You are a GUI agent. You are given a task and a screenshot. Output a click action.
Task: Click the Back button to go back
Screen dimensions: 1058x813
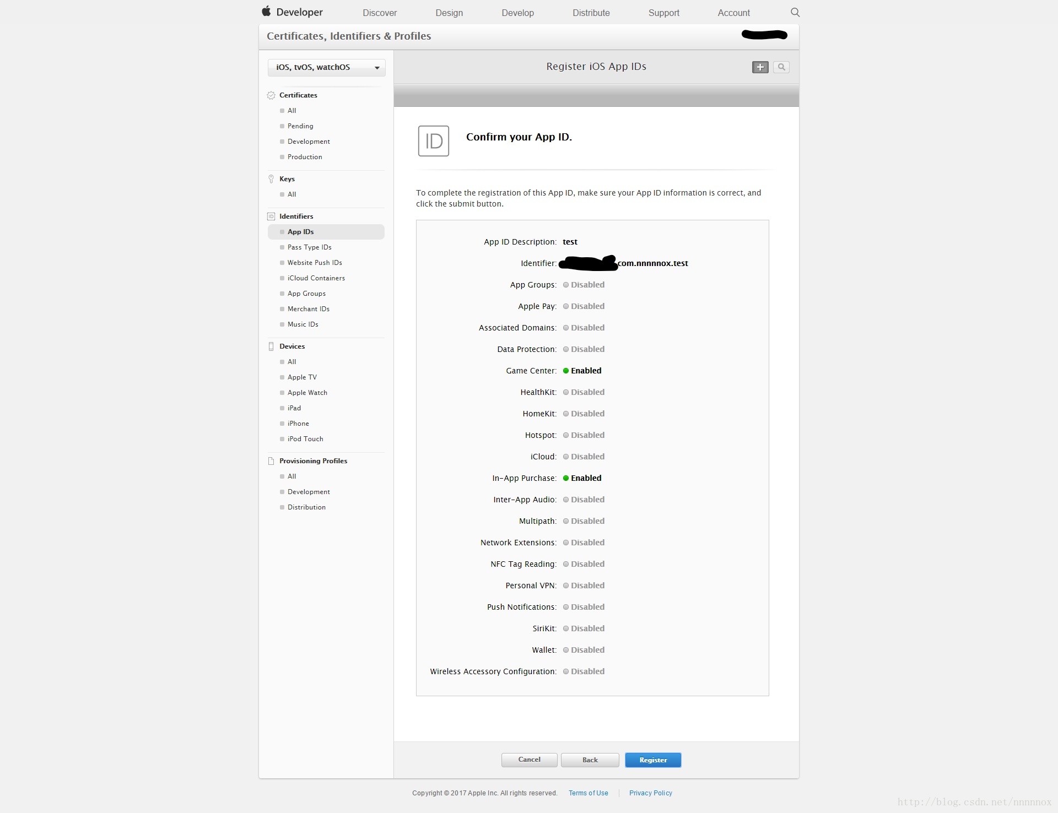pyautogui.click(x=590, y=759)
